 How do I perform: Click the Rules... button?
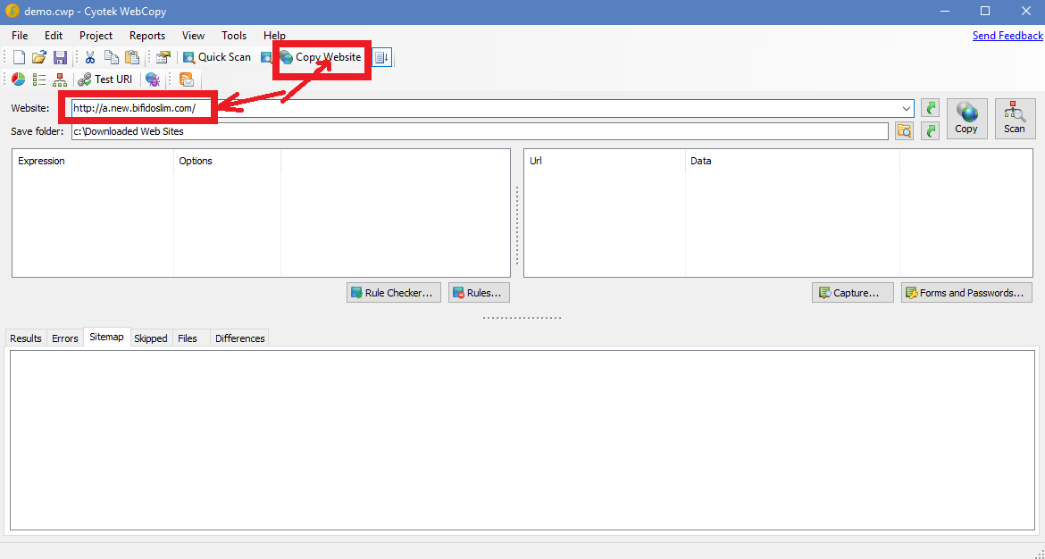[479, 293]
